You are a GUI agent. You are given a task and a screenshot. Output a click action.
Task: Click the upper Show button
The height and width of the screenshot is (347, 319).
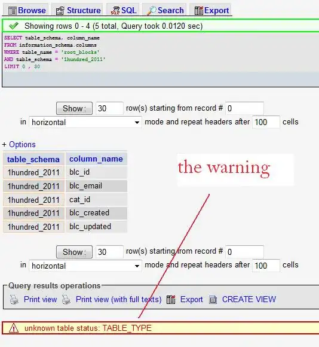(74, 108)
